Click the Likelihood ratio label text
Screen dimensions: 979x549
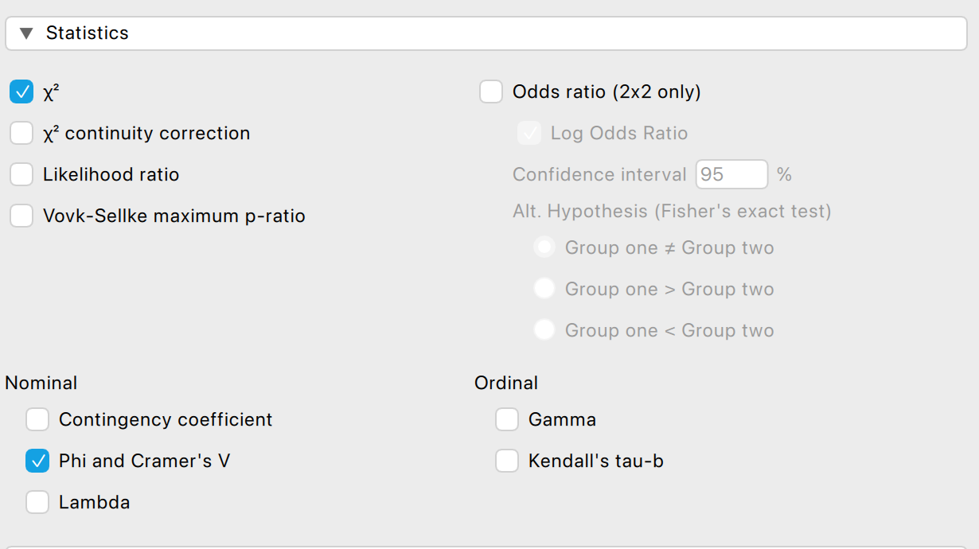pos(111,175)
